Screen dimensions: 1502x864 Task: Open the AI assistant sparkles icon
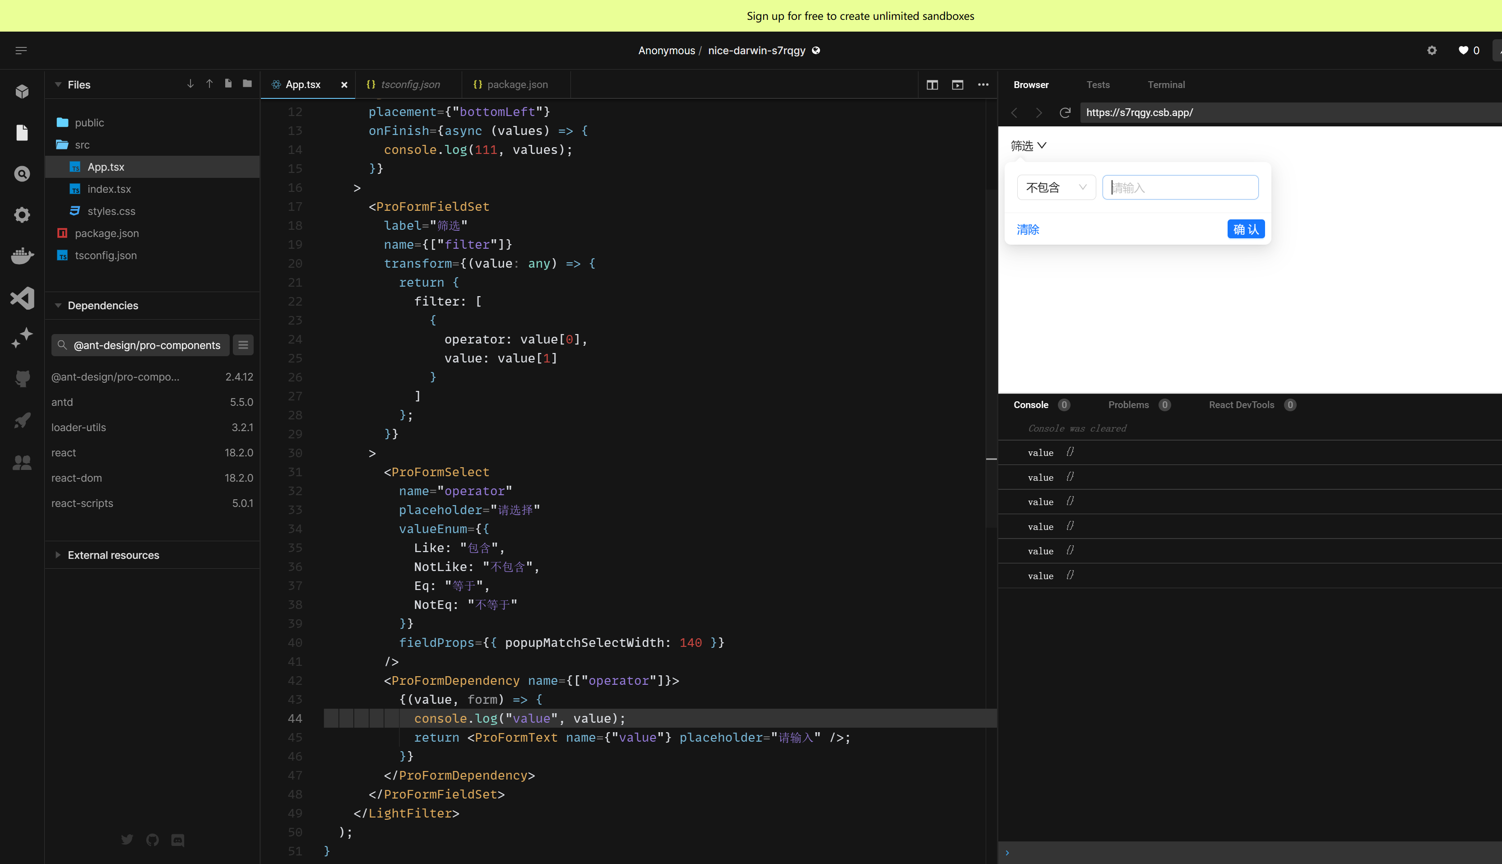pyautogui.click(x=22, y=336)
